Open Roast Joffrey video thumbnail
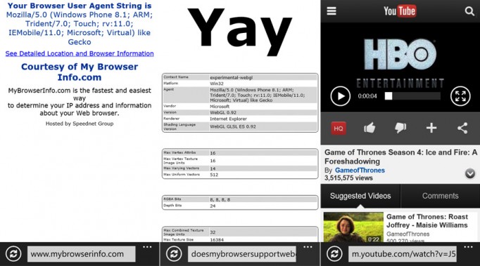This screenshot has height=266, width=480. coord(353,227)
